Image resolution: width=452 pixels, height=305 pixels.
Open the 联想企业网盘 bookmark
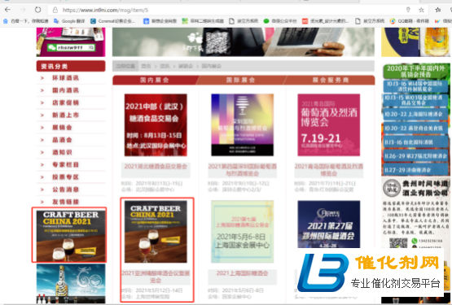(160, 21)
